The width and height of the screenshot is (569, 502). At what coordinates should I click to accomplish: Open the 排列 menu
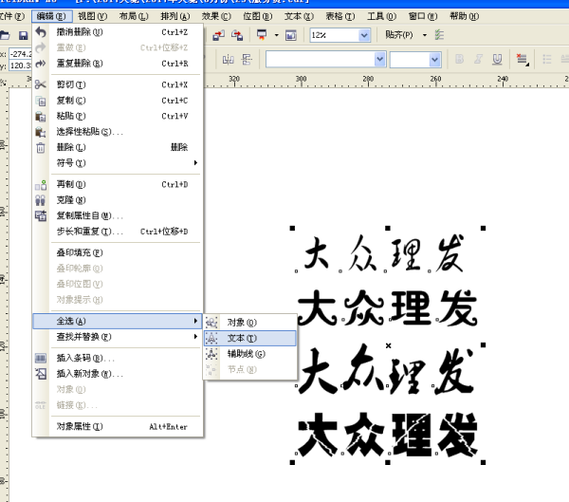174,16
